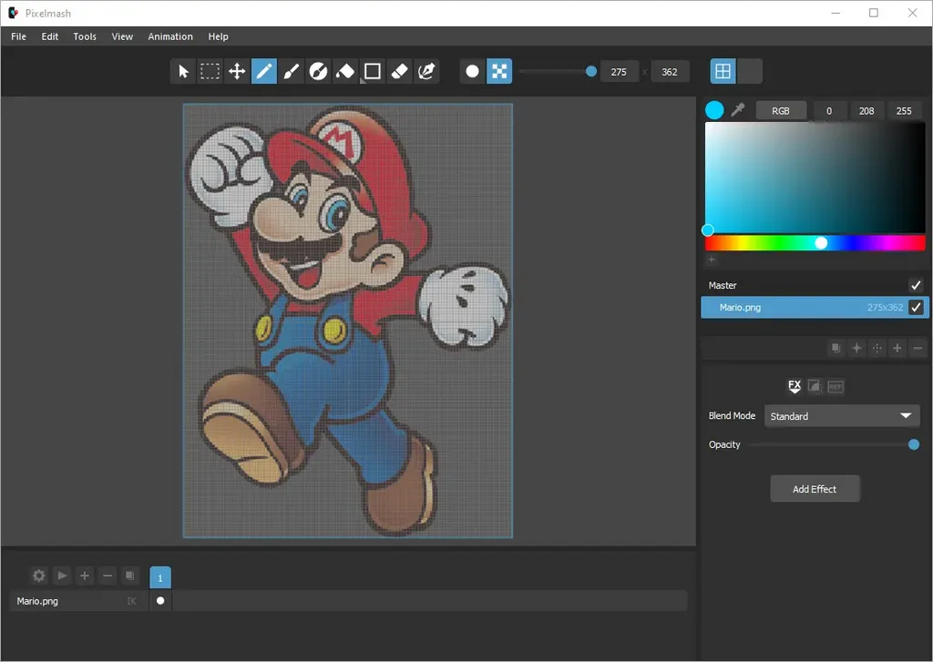The width and height of the screenshot is (933, 662).
Task: Pick the circular brush-in-circle tool
Action: (318, 71)
